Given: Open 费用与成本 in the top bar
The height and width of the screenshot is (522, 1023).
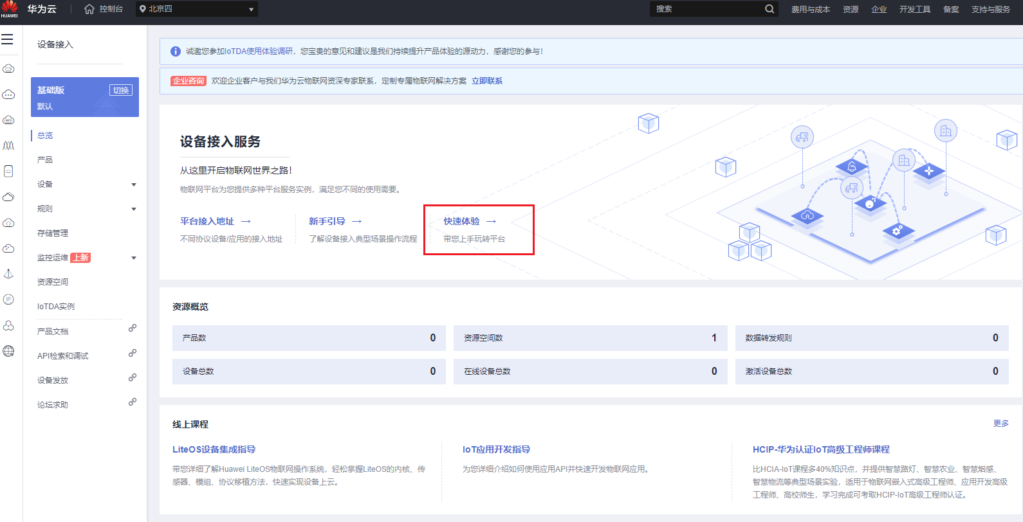Looking at the screenshot, I should click(x=811, y=10).
